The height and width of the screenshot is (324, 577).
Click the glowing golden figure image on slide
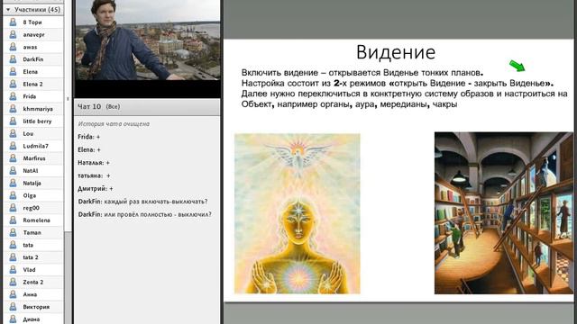pyautogui.click(x=298, y=214)
